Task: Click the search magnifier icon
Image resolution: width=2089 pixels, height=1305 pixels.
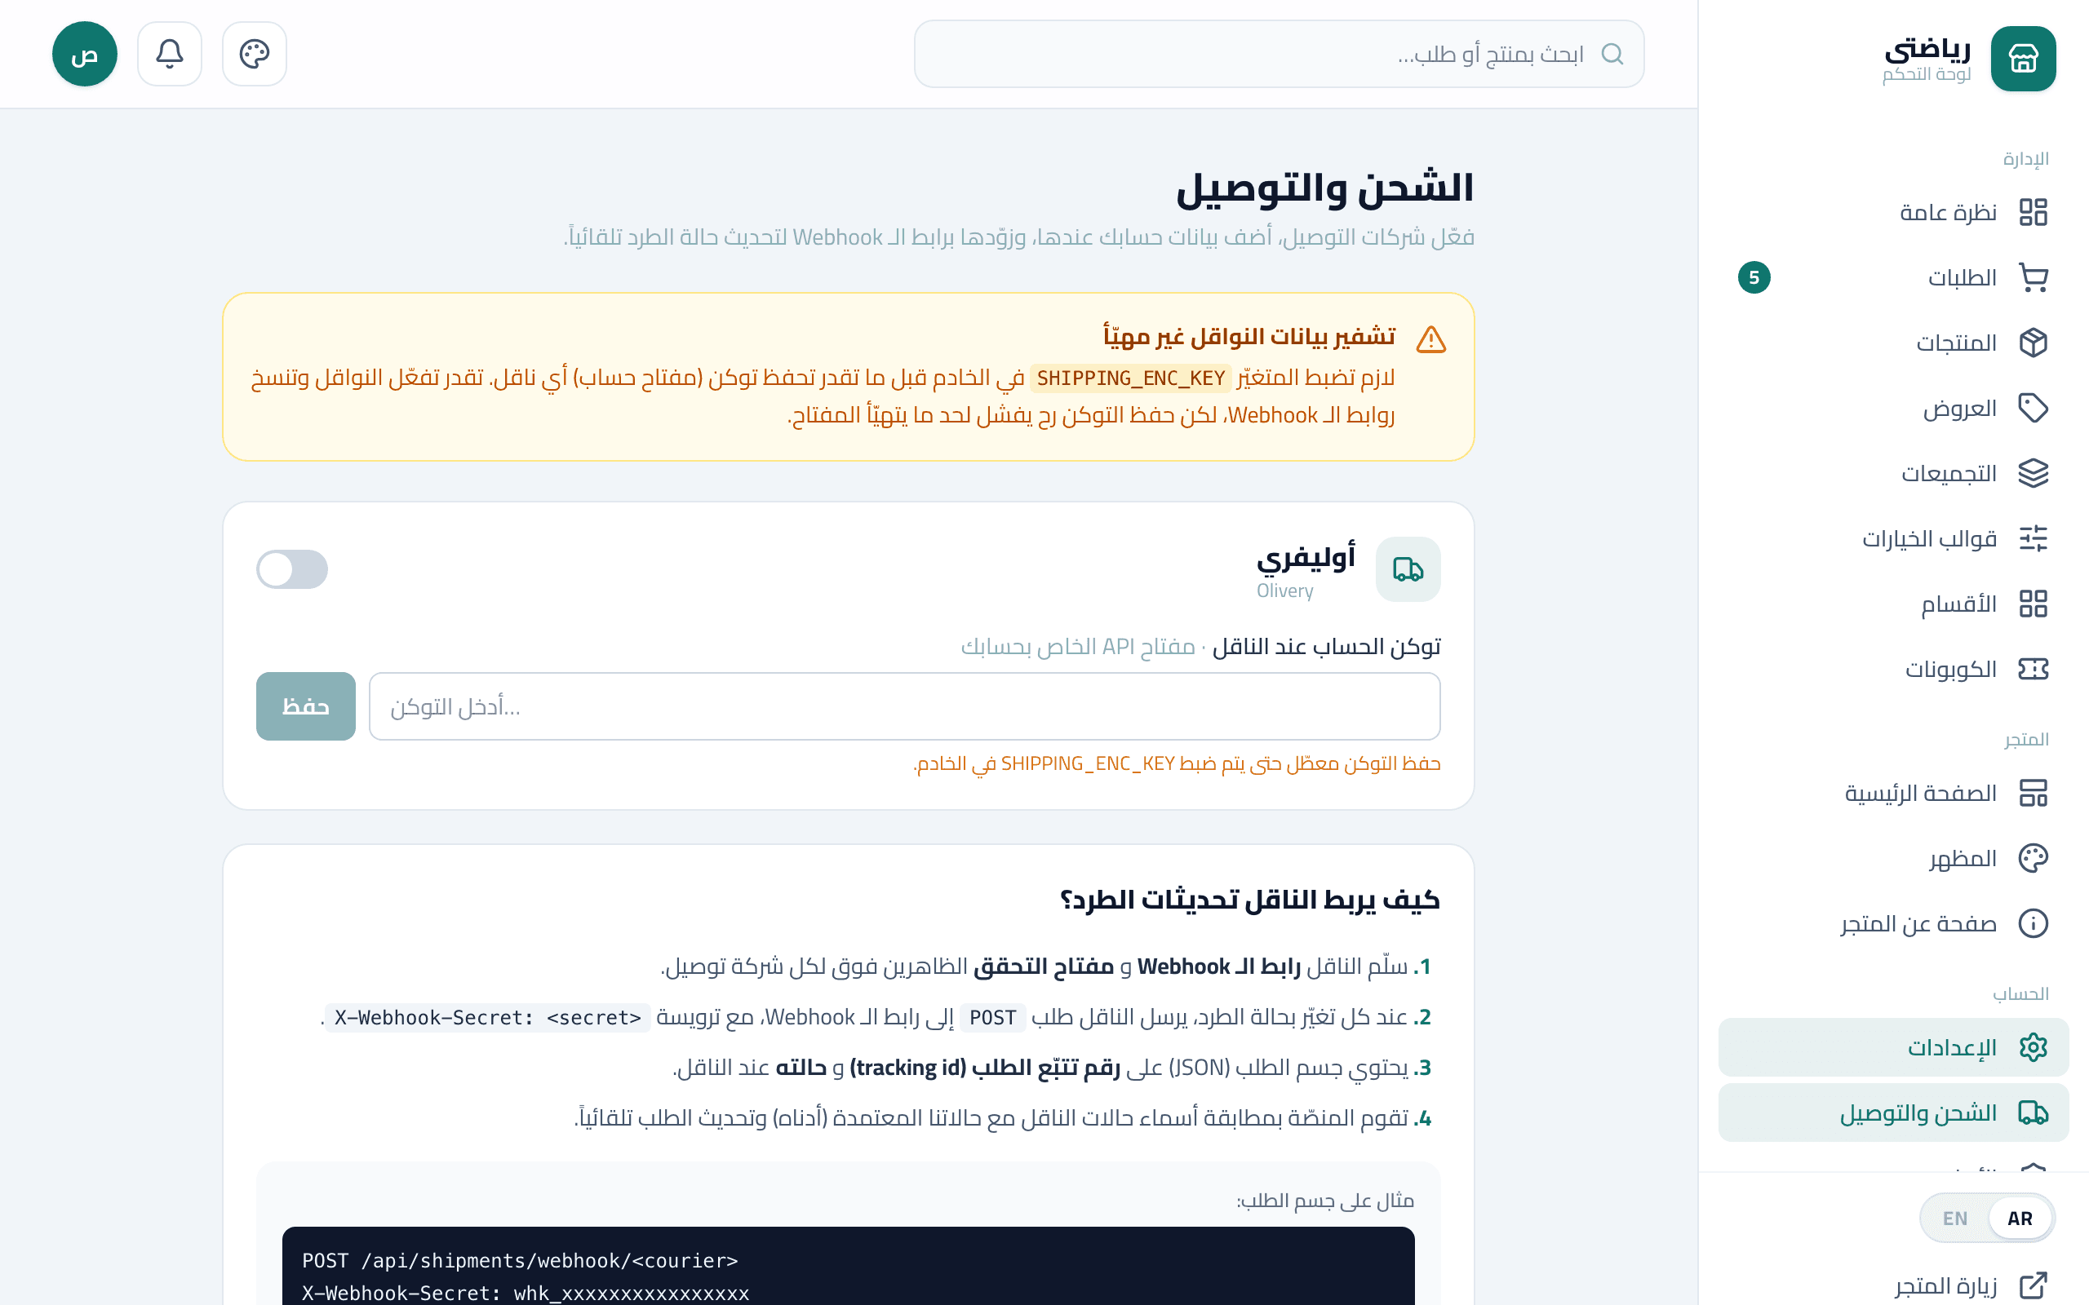Action: pyautogui.click(x=1612, y=54)
